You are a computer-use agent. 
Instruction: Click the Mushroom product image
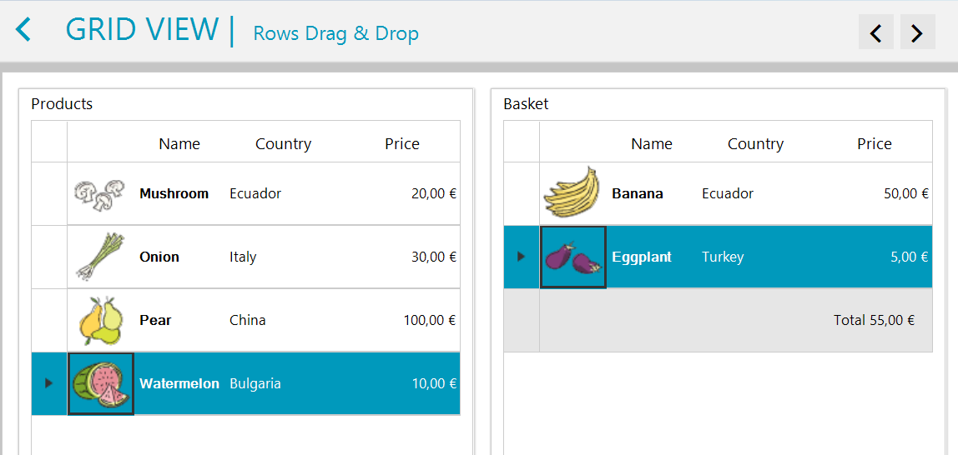99,193
